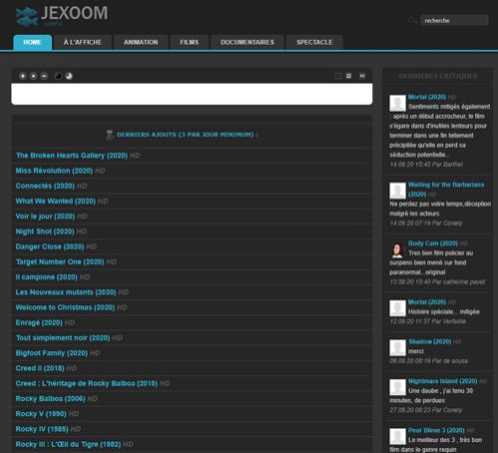Open Danger Close (2020)

coord(50,246)
